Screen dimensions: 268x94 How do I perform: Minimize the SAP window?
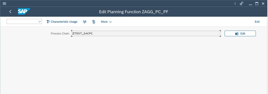[x=250, y=4]
